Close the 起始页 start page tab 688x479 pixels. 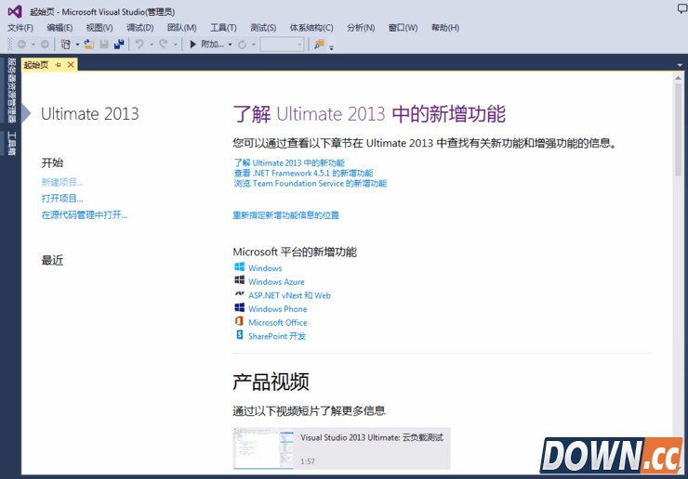click(x=71, y=65)
